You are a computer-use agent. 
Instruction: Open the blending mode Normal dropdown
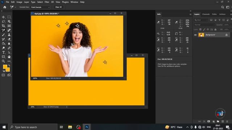click(204, 25)
